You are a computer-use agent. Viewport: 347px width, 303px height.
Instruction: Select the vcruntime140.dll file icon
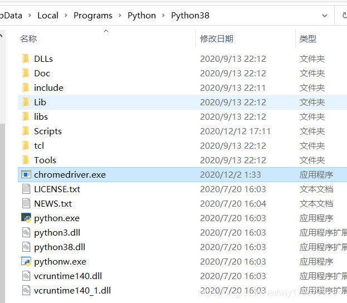(x=26, y=276)
